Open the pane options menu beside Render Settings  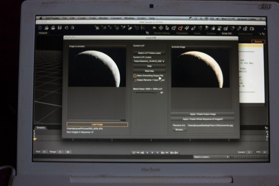click(147, 33)
